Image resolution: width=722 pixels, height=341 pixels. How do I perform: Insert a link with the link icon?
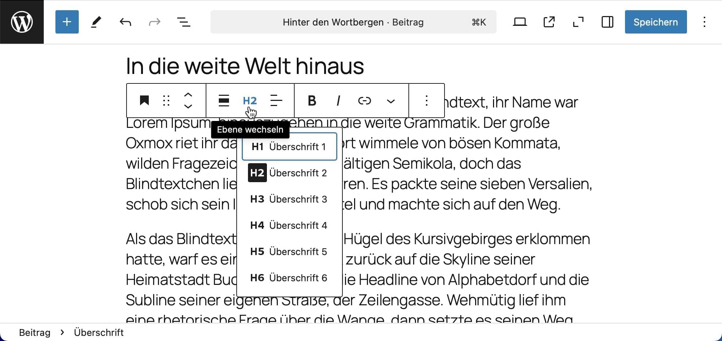click(364, 101)
